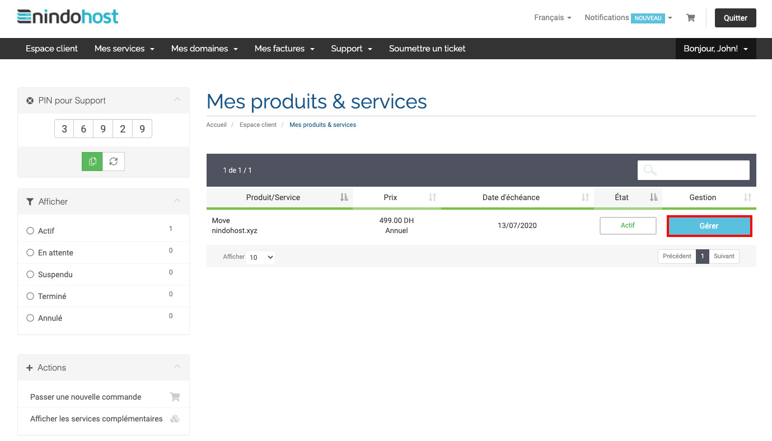
Task: Select the Annulé filter radio
Action: click(x=30, y=318)
